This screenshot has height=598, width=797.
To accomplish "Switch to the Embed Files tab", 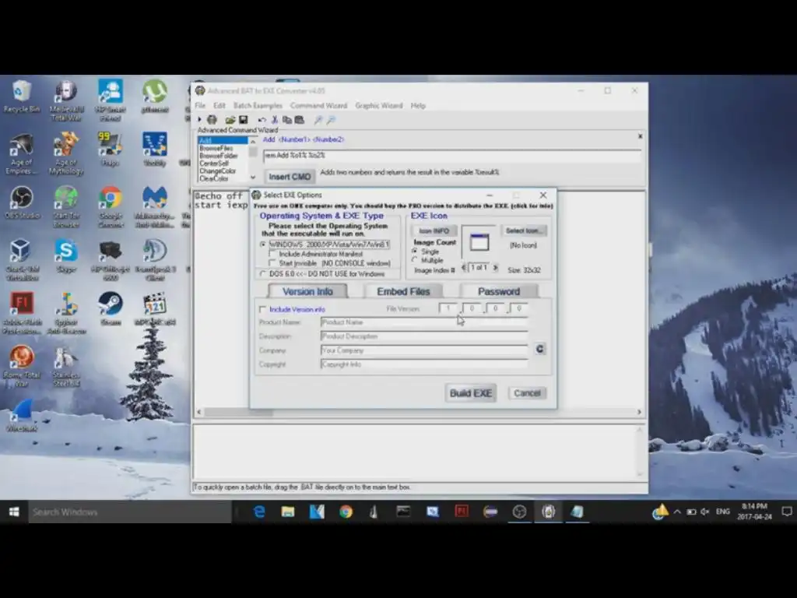I will click(403, 291).
